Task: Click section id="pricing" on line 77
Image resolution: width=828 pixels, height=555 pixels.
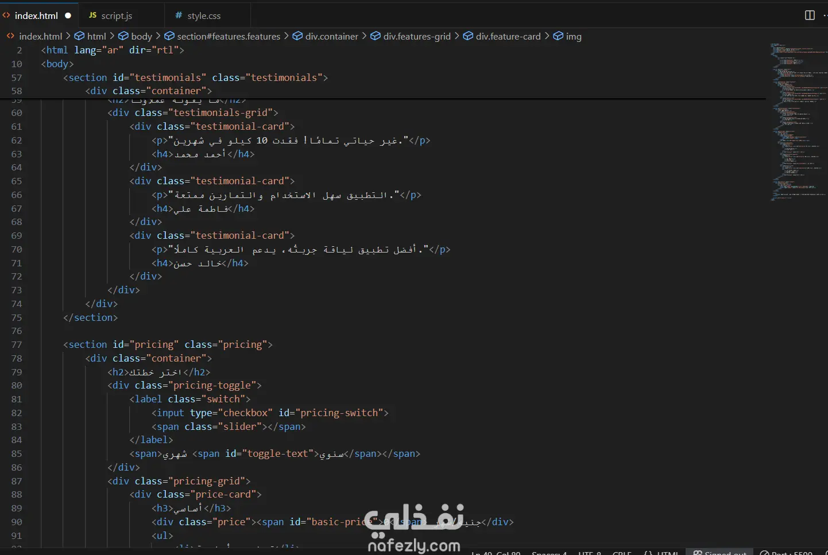Action: pyautogui.click(x=168, y=344)
